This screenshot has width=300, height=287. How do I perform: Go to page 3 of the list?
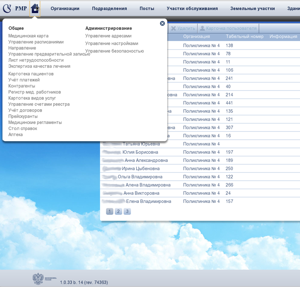pos(127,211)
